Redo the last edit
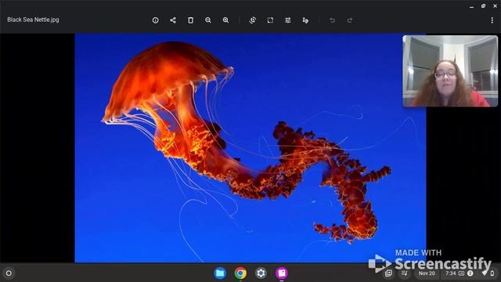This screenshot has height=282, width=501. click(x=350, y=20)
